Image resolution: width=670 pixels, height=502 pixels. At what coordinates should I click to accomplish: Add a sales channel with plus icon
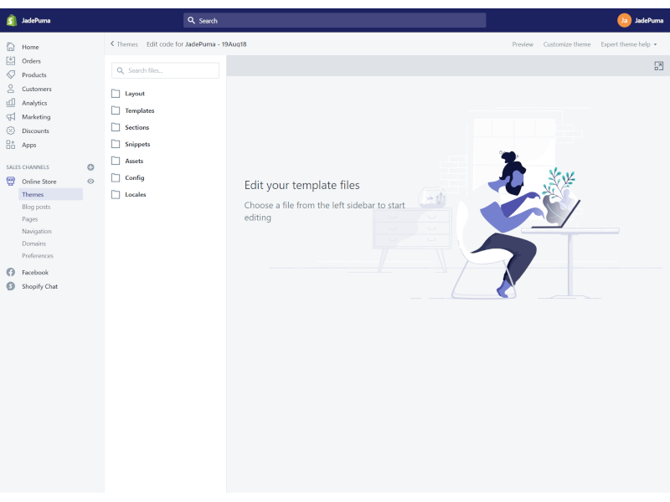click(90, 166)
